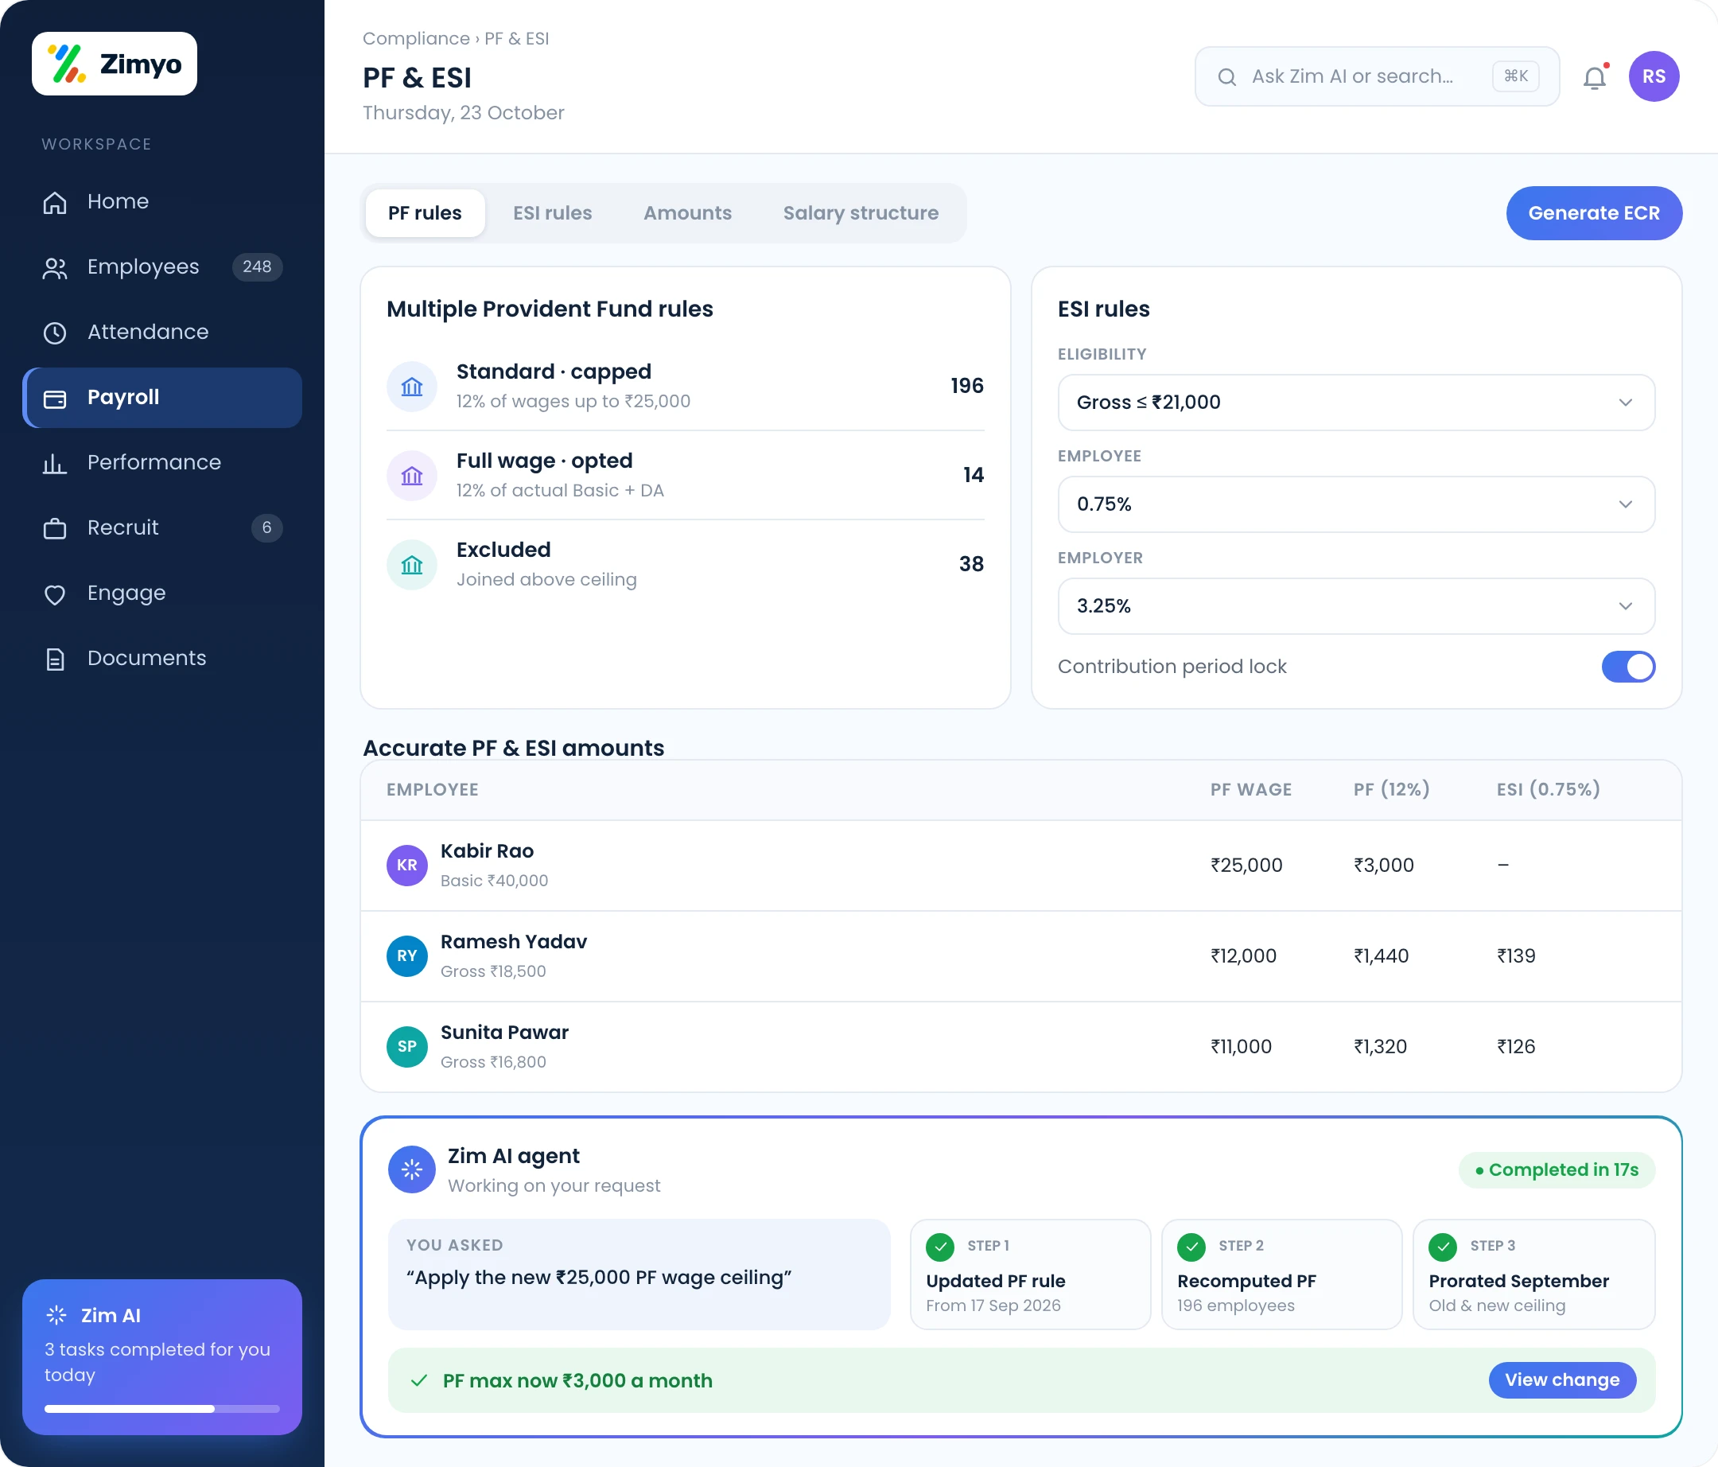1718x1467 pixels.
Task: Open Step 3 Prorated September card
Action: 1533,1274
